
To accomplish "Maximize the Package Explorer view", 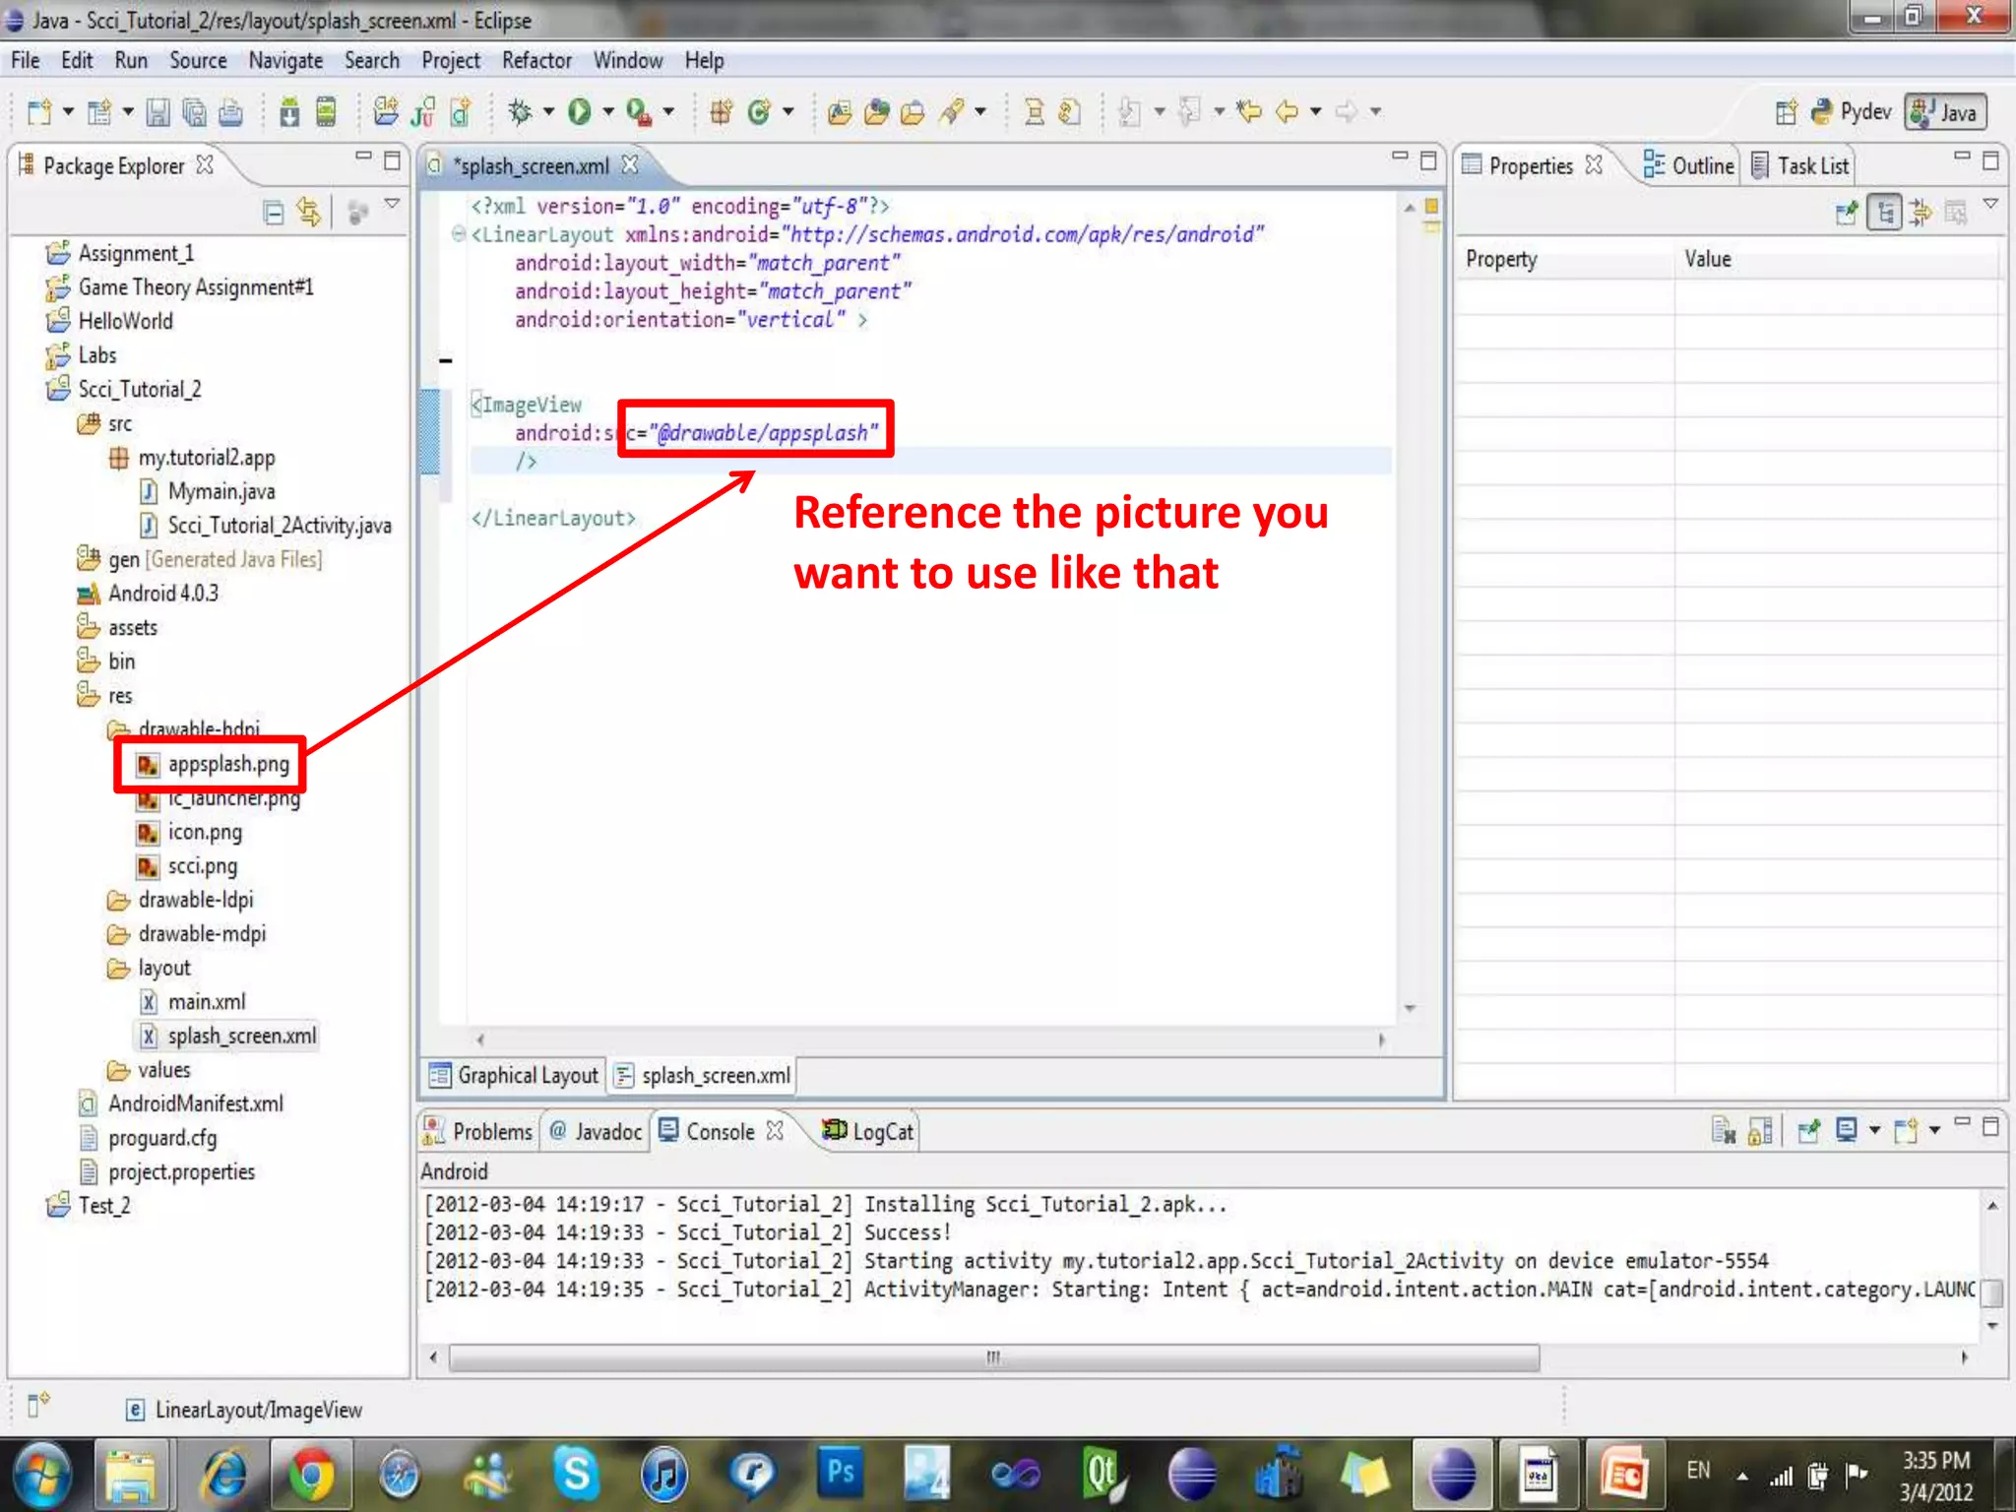I will [392, 161].
